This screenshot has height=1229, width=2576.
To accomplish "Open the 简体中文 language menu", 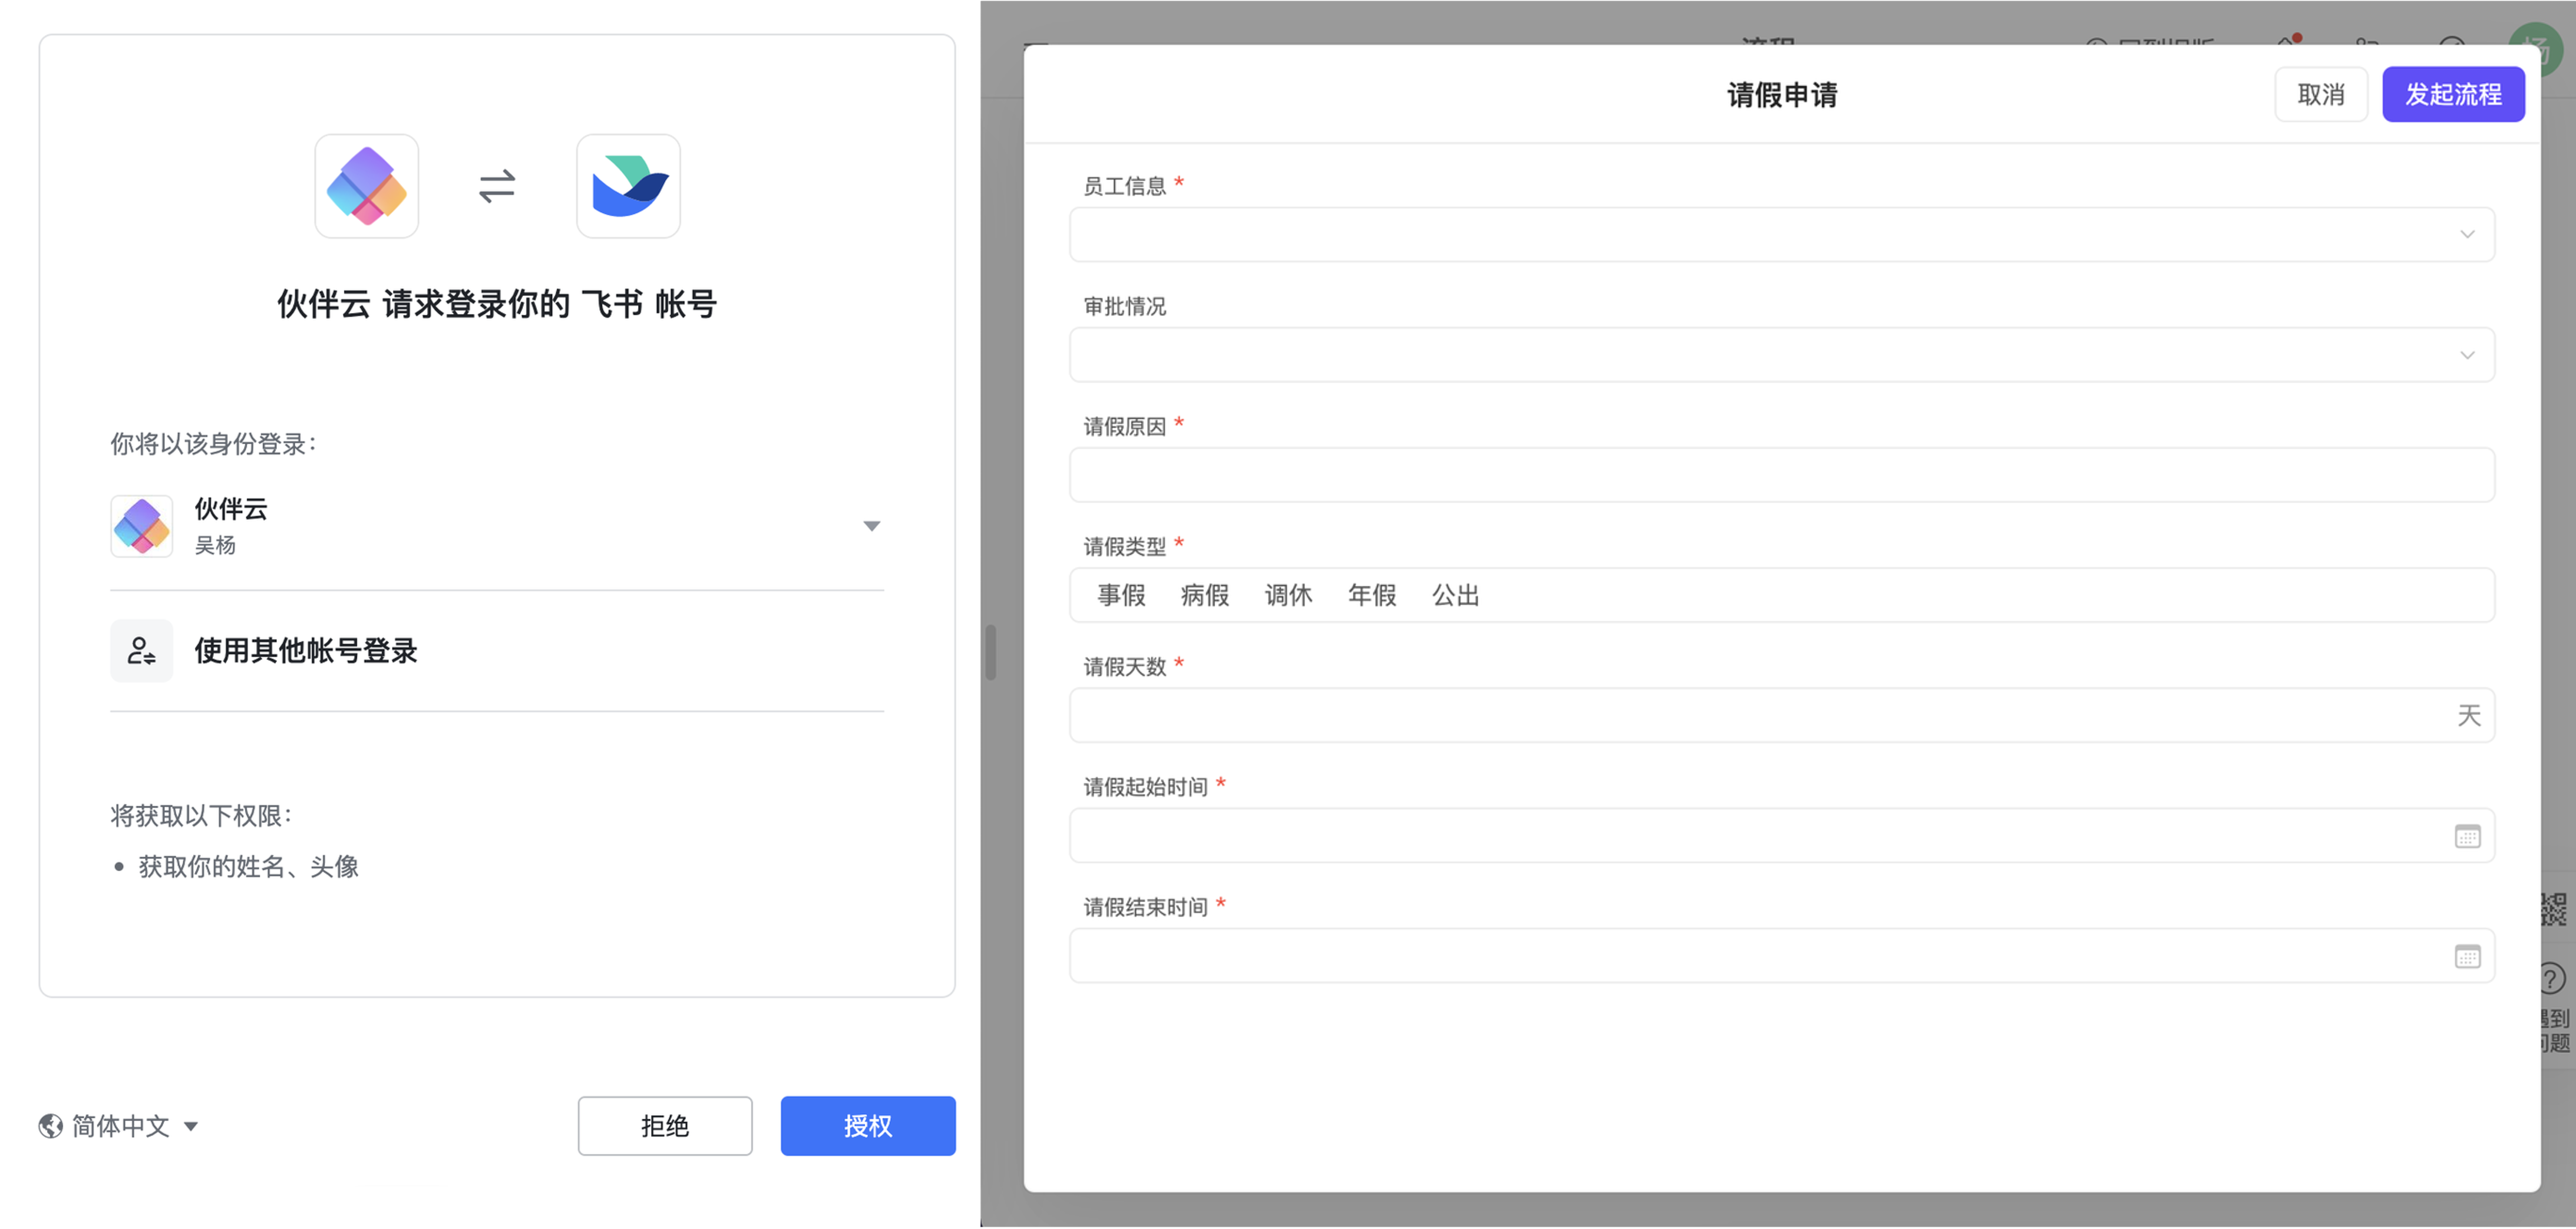I will tap(120, 1126).
